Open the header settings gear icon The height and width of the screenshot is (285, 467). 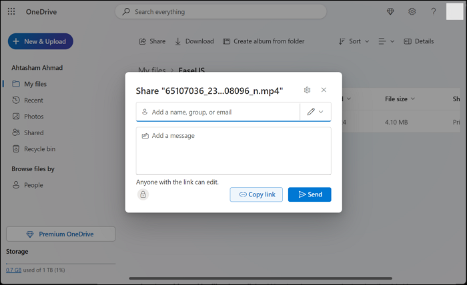[x=412, y=11]
